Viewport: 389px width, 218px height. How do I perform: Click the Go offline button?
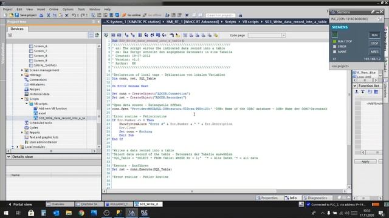pos(152,15)
